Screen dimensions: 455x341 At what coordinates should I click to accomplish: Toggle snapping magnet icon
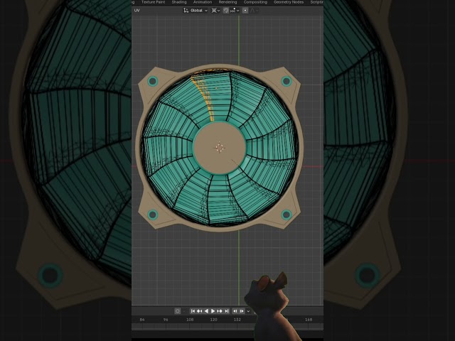[x=226, y=11]
